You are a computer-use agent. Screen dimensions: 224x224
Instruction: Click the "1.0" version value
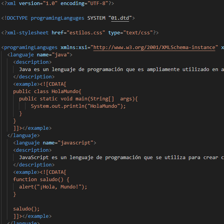(x=50, y=3)
